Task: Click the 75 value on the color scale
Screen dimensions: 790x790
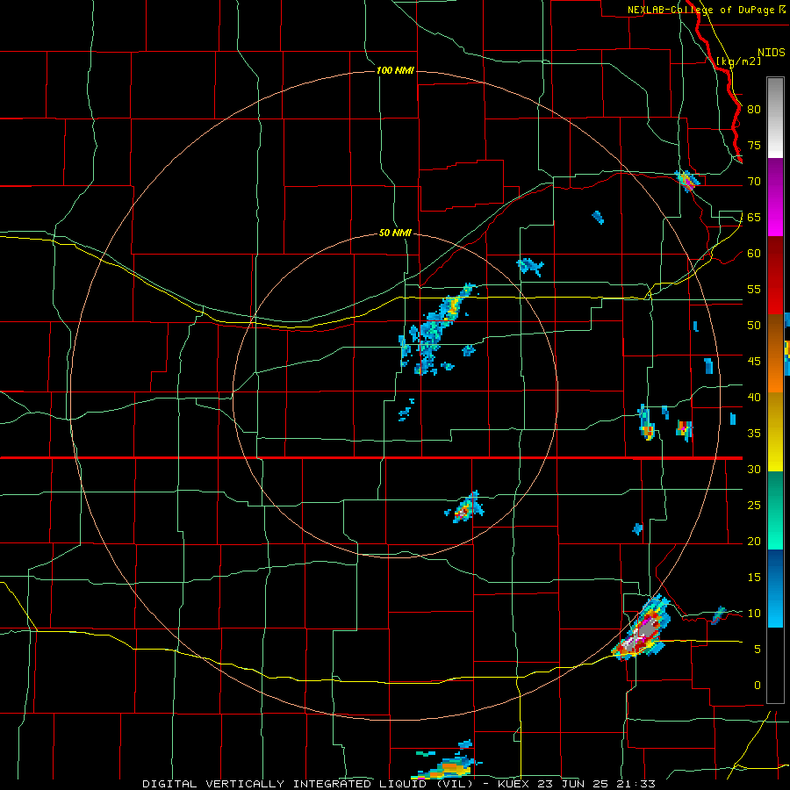Action: [x=754, y=146]
